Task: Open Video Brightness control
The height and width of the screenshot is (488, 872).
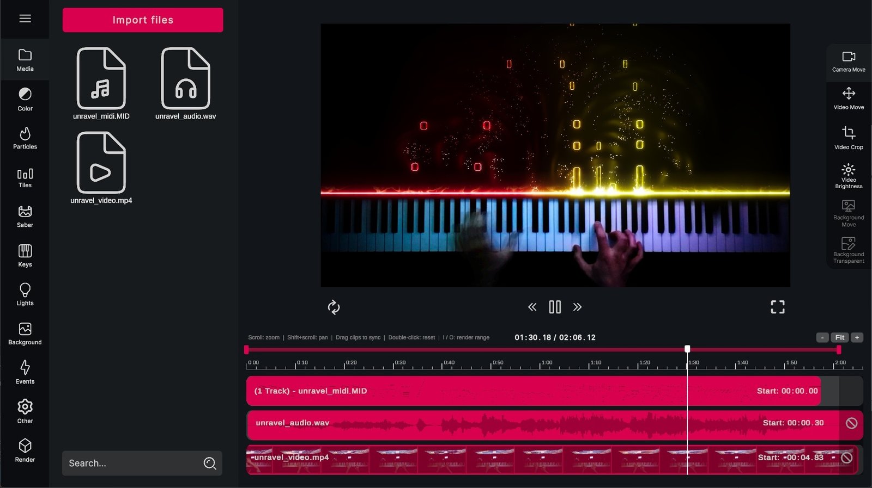Action: pos(849,176)
